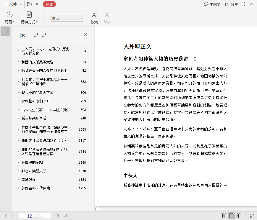Screen dimensions: 257x220
Task: Click the 放大 (enlarge text) icon
Action: pyautogui.click(x=94, y=15)
